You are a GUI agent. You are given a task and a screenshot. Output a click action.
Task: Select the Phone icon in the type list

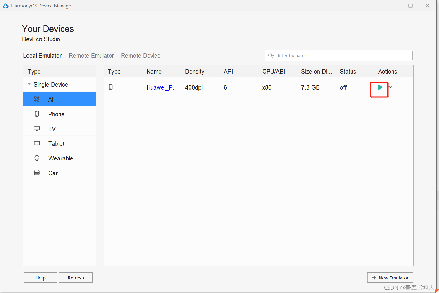37,114
